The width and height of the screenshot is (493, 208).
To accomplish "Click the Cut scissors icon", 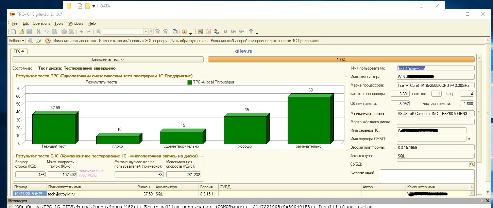I will [x=38, y=32].
